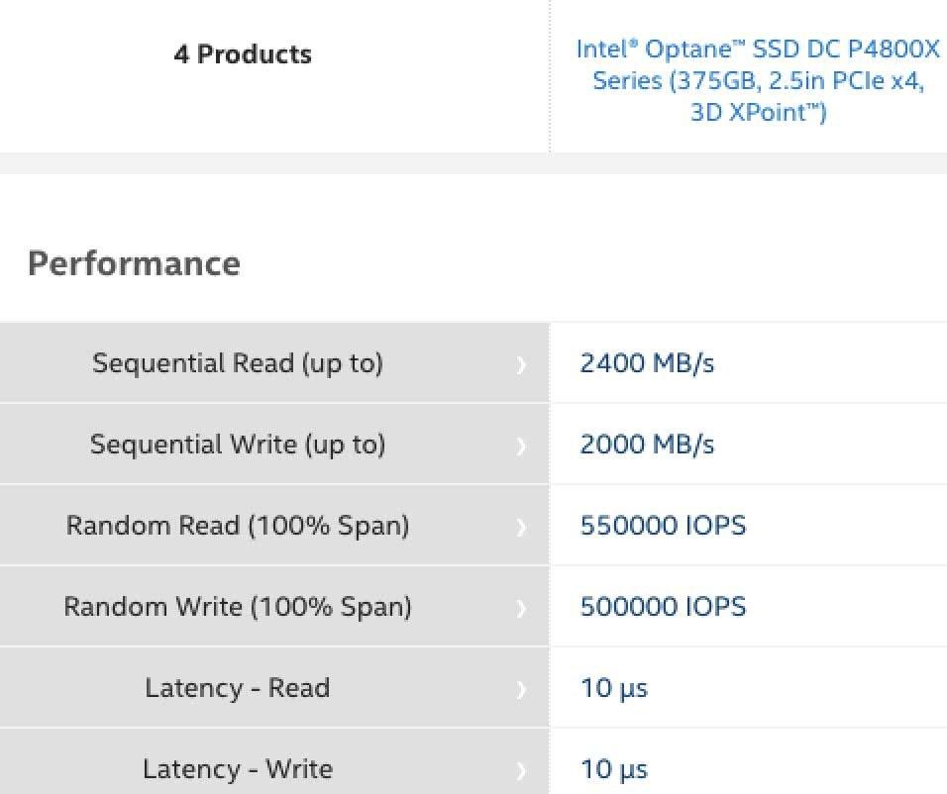Open the Intel Optane SSD DC P4800X product link
947x794 pixels.
click(758, 80)
